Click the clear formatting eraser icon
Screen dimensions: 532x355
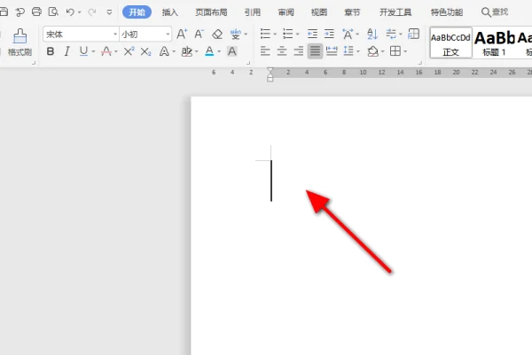(x=217, y=34)
